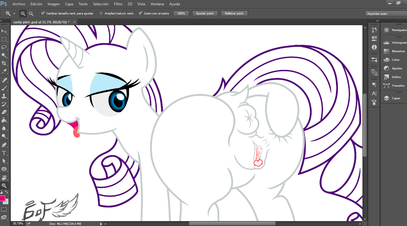Click the 35.73% zoom level field
The image size is (407, 226).
click(18, 224)
